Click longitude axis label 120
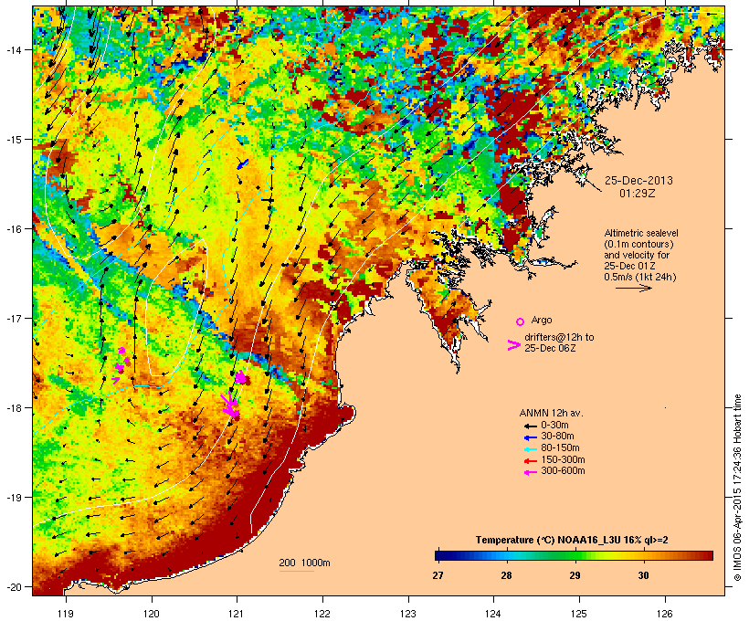This screenshot has width=749, height=621. click(x=152, y=614)
